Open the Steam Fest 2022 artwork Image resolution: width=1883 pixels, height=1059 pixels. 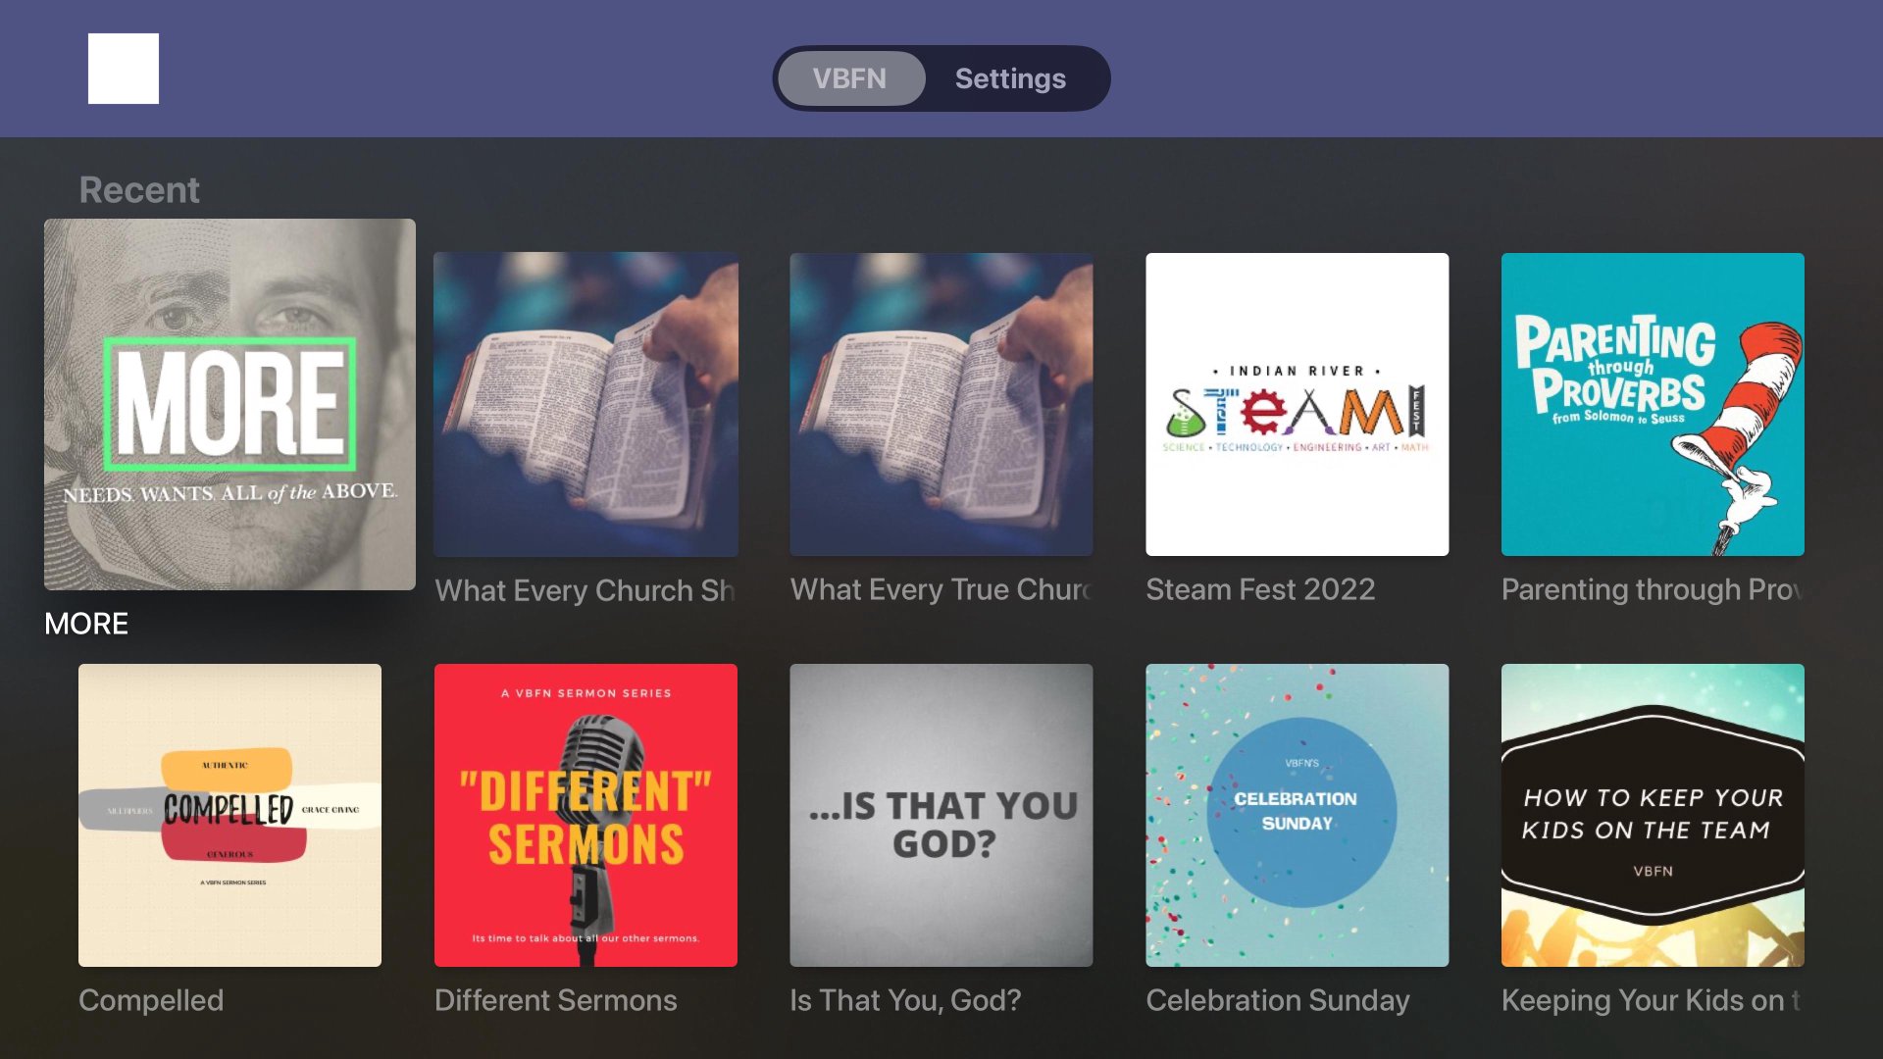click(x=1298, y=404)
